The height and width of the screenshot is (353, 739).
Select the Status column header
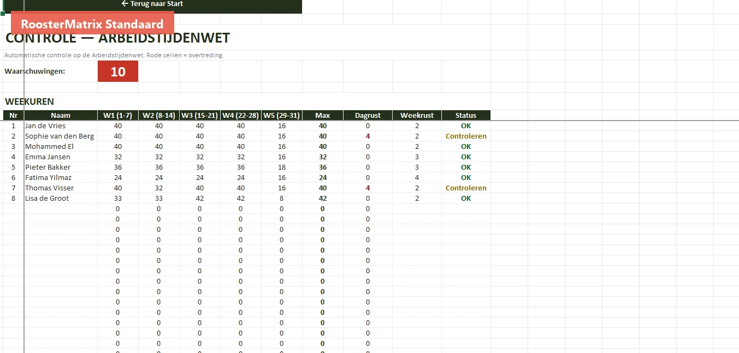pyautogui.click(x=466, y=116)
